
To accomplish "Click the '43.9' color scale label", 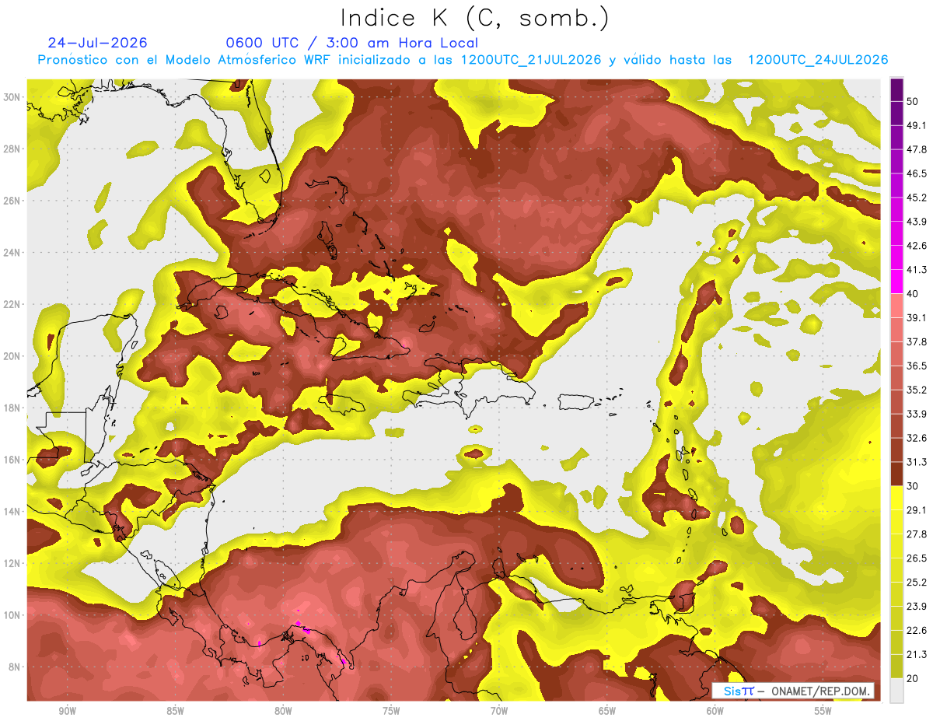I will tap(916, 222).
